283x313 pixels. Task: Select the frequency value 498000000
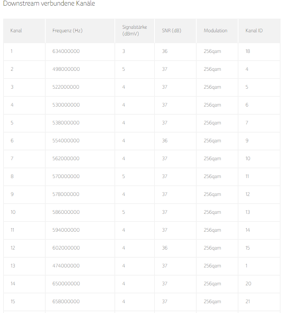(66, 69)
